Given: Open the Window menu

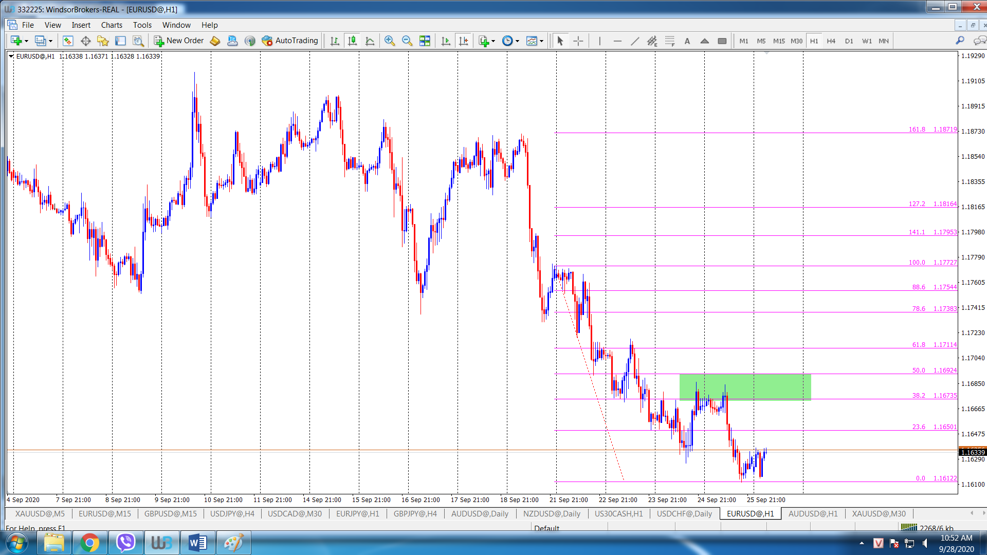Looking at the screenshot, I should [176, 25].
